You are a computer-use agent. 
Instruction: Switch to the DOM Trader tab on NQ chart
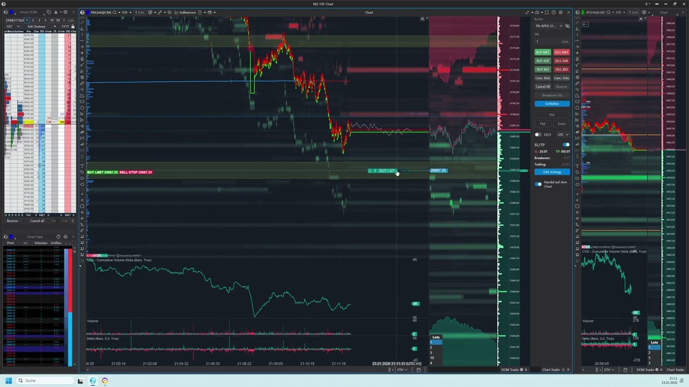click(511, 370)
